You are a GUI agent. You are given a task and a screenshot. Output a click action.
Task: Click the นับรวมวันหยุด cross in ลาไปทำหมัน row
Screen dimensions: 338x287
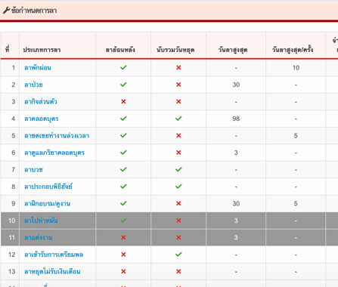[x=178, y=221]
